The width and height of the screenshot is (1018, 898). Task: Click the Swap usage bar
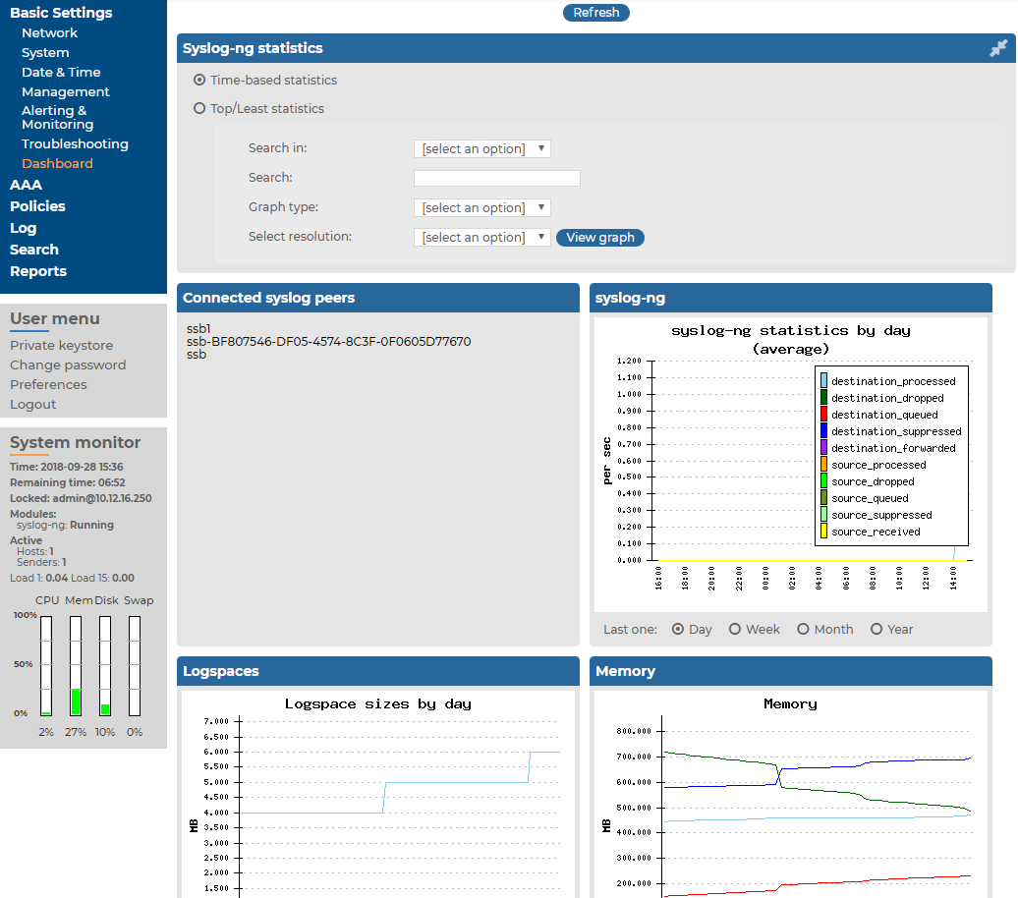135,665
